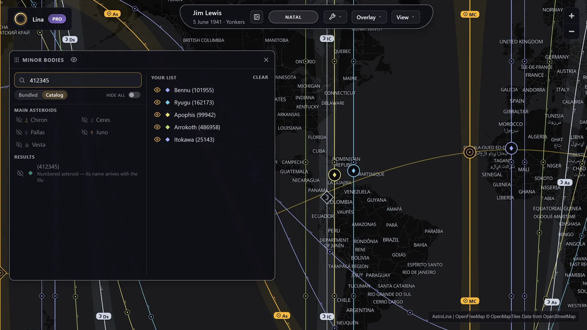
Task: Show Chiron with its crossed eye icon
Action: 19,120
